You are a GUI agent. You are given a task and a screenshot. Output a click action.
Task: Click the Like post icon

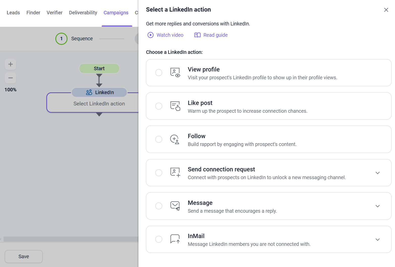coord(175,106)
